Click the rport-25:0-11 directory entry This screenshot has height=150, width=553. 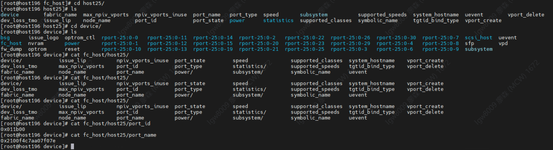click(167, 38)
